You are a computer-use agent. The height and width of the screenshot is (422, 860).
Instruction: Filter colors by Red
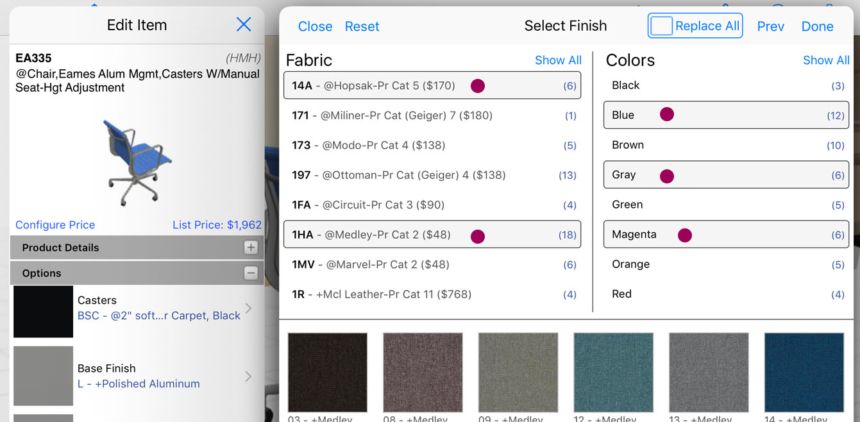pyautogui.click(x=727, y=294)
